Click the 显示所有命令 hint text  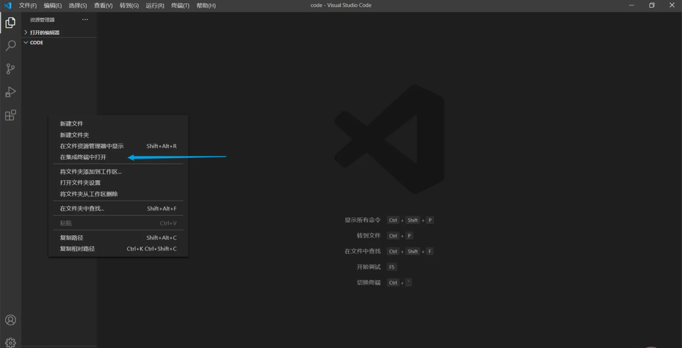[362, 220]
